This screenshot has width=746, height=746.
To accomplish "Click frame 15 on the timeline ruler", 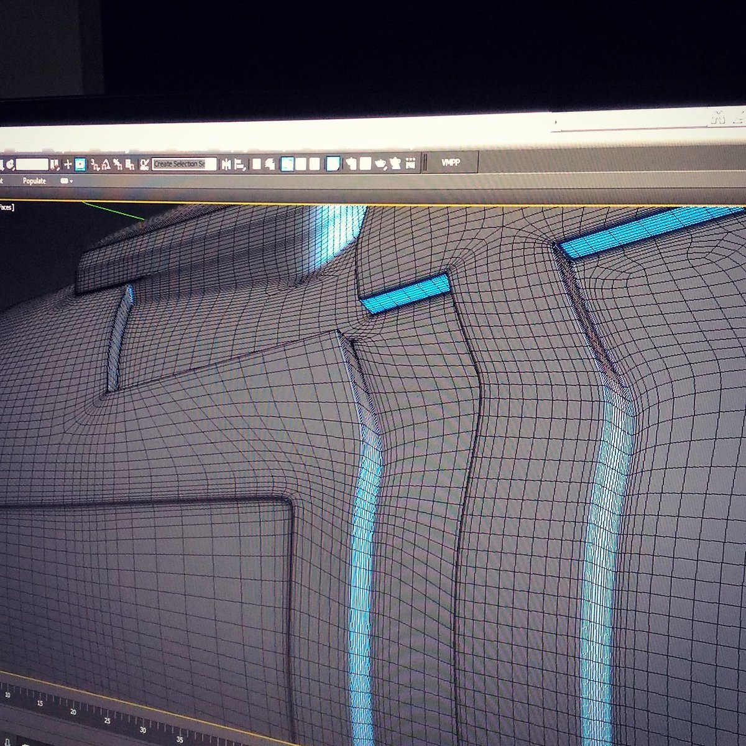I will click(x=40, y=703).
